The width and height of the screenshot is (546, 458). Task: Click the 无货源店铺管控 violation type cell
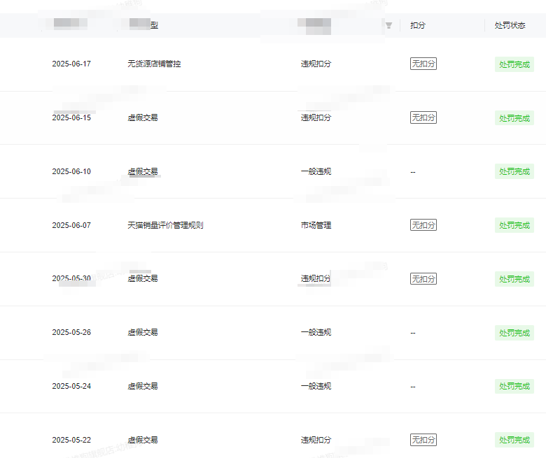154,64
